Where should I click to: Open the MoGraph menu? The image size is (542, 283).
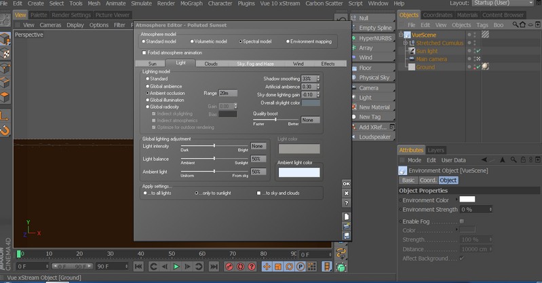(x=191, y=3)
